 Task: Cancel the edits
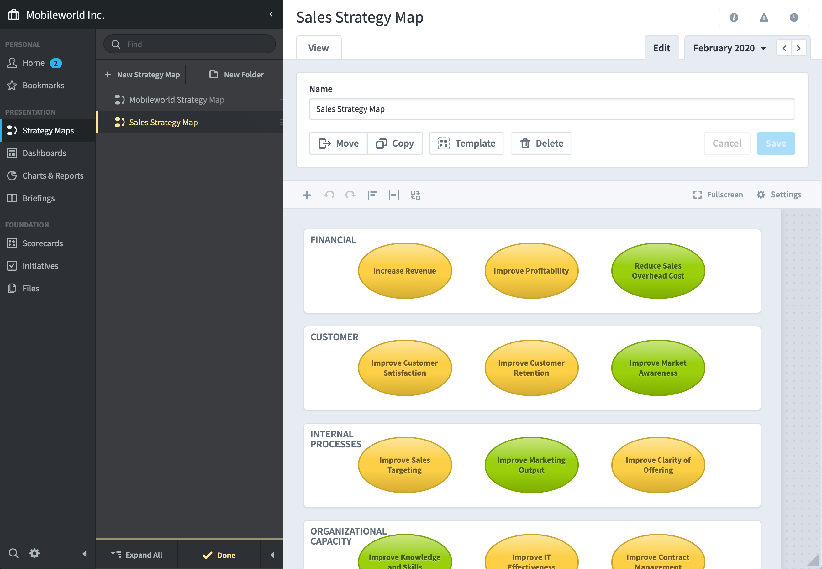click(x=727, y=144)
